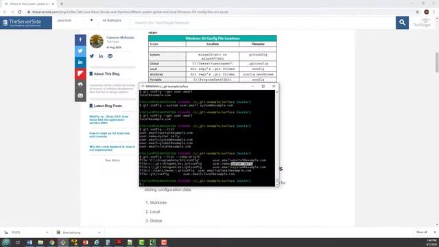Open TechTarget logo at header right
Image resolution: width=439 pixels, height=247 pixels.
click(423, 23)
